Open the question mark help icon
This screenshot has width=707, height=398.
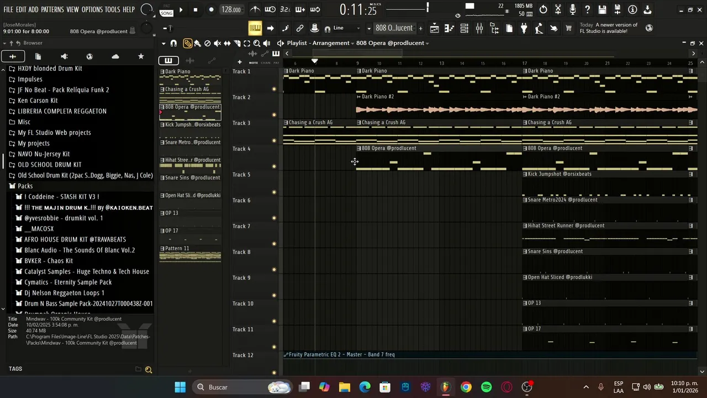point(588,9)
